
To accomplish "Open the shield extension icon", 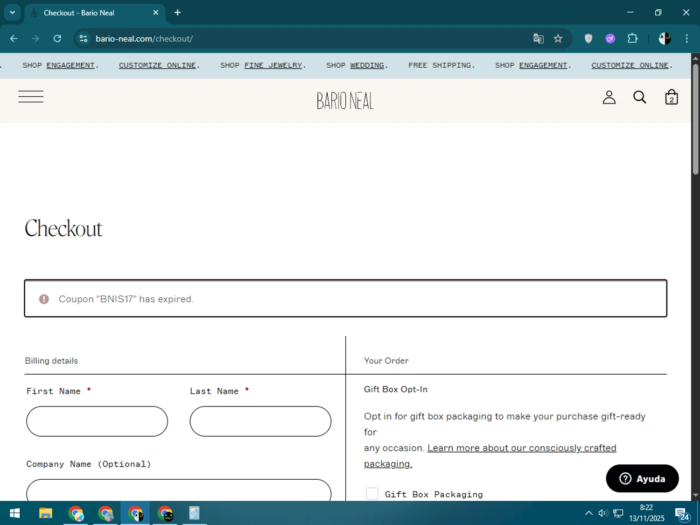I will pyautogui.click(x=588, y=39).
